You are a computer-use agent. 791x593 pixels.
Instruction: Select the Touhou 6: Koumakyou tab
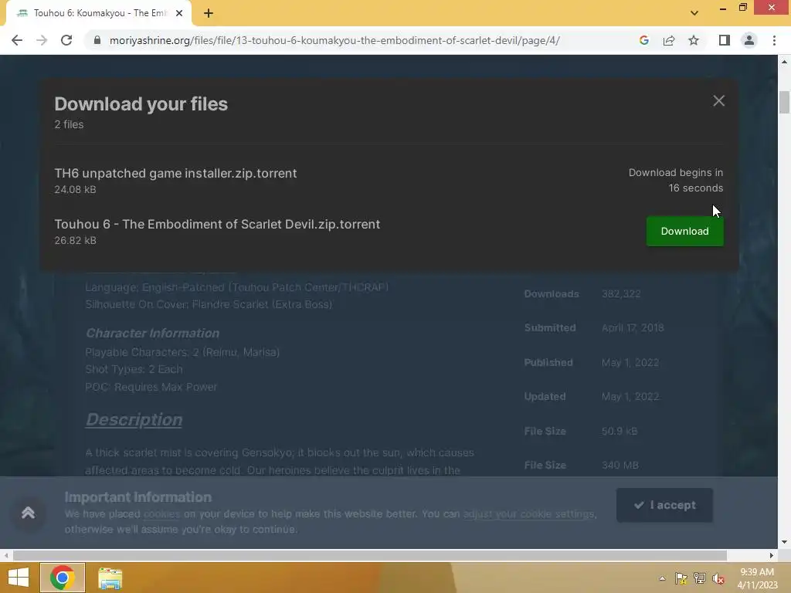tap(99, 13)
